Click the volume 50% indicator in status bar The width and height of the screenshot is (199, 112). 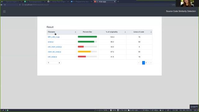tap(101, 110)
